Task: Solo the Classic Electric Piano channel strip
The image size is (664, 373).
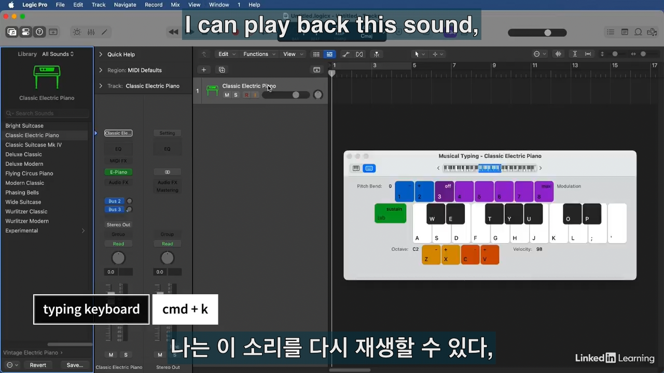Action: 126,355
